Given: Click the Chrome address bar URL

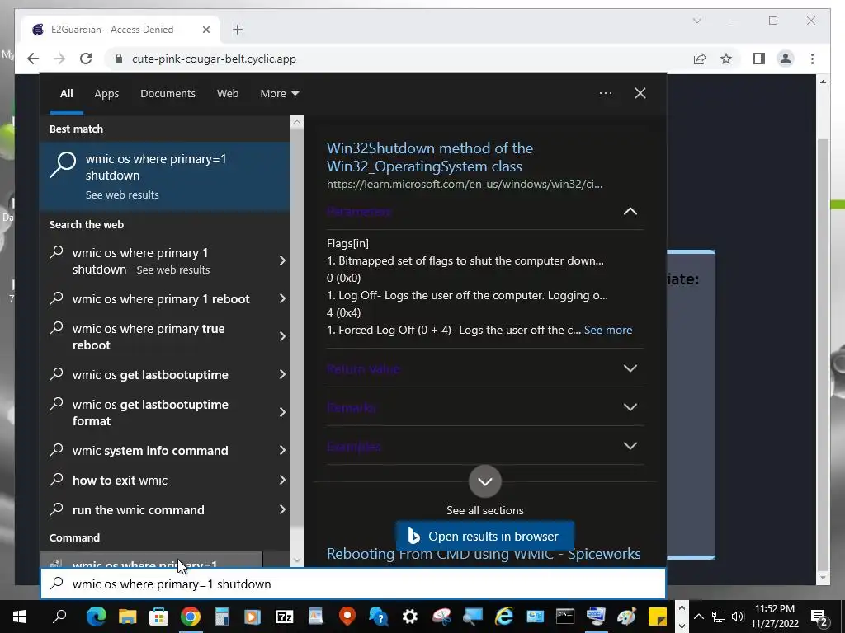Looking at the screenshot, I should (x=214, y=59).
